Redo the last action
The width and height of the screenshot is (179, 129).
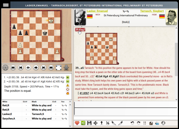pos(139,123)
